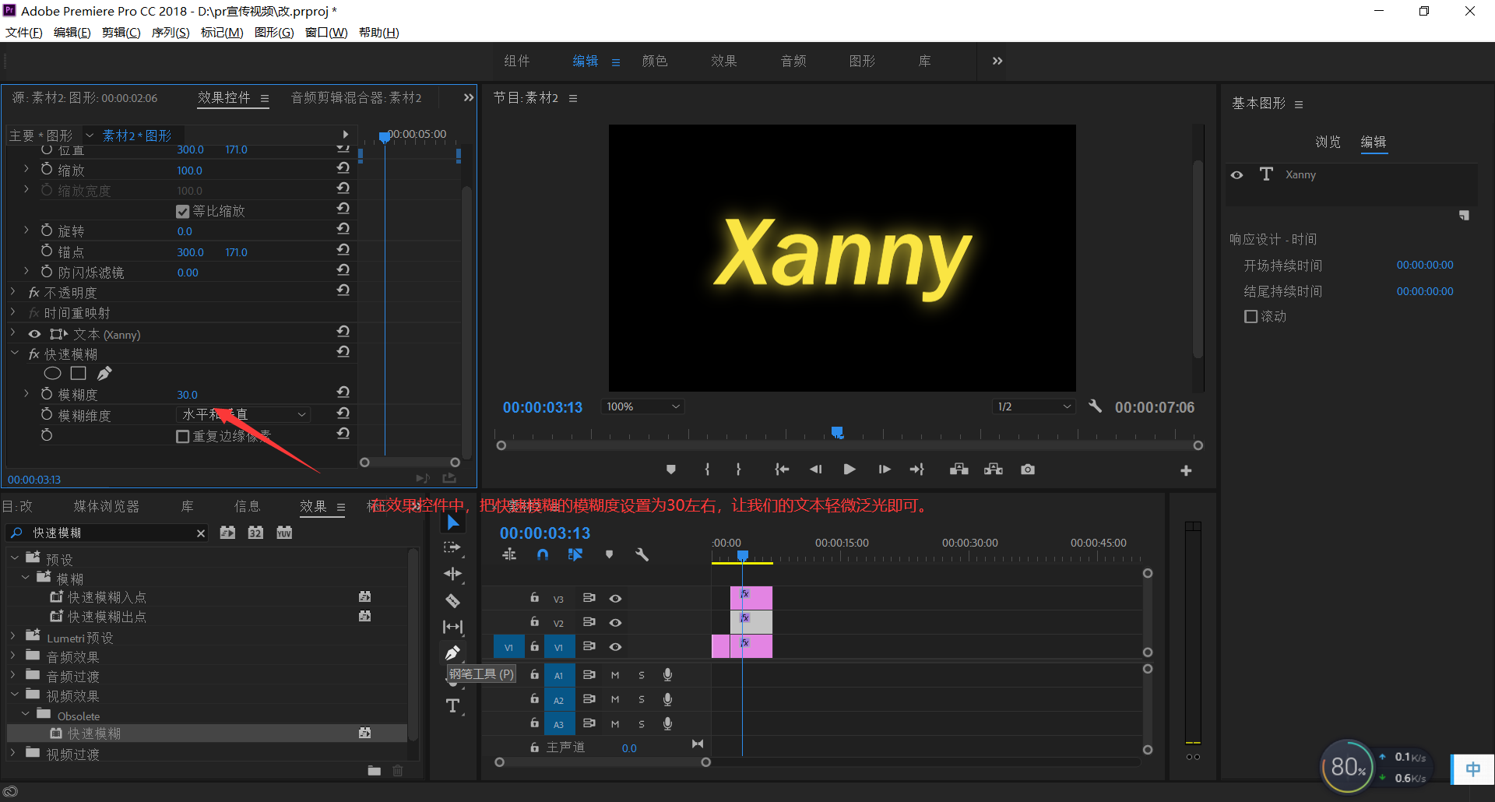Click the pink clip on track V3
Screen dimensions: 1495x802
click(751, 598)
